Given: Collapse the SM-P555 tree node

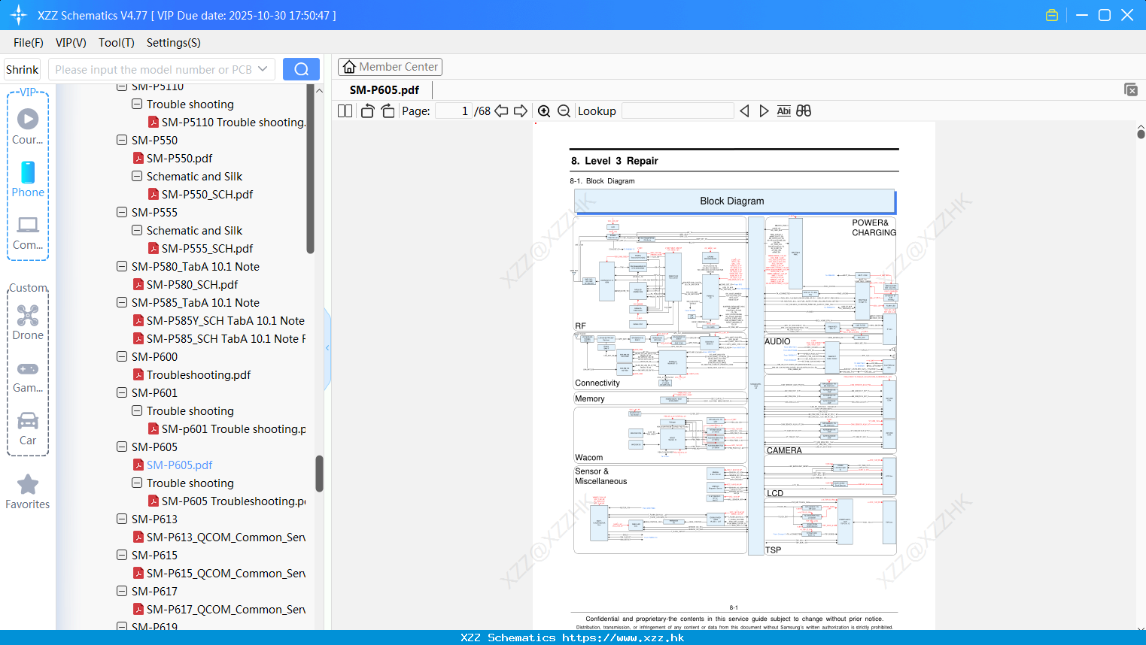Looking at the screenshot, I should pyautogui.click(x=122, y=212).
